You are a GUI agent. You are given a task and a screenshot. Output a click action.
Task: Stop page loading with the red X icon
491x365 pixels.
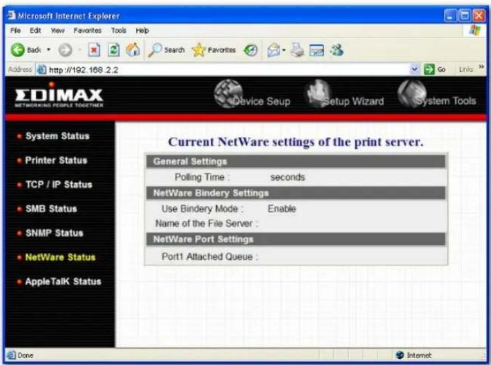(x=94, y=50)
